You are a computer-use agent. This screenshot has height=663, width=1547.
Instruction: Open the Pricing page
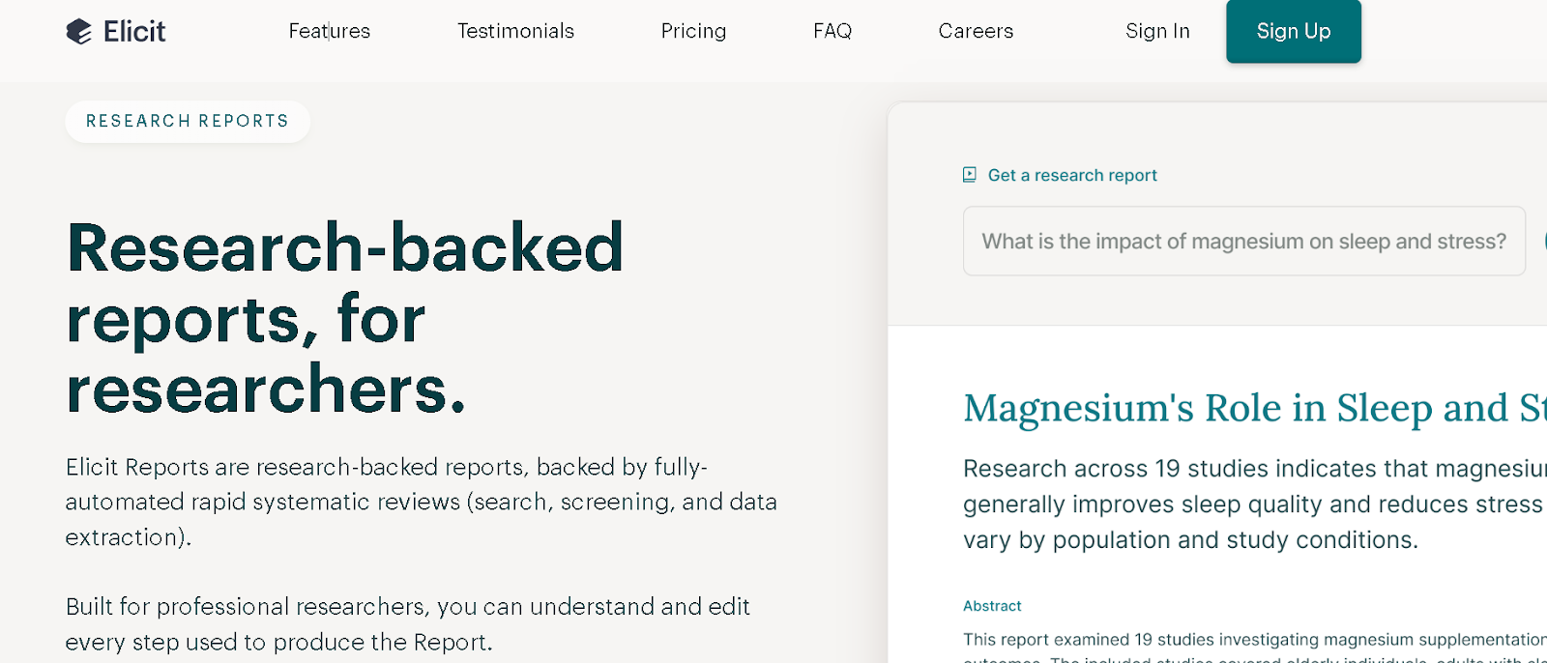pos(693,31)
